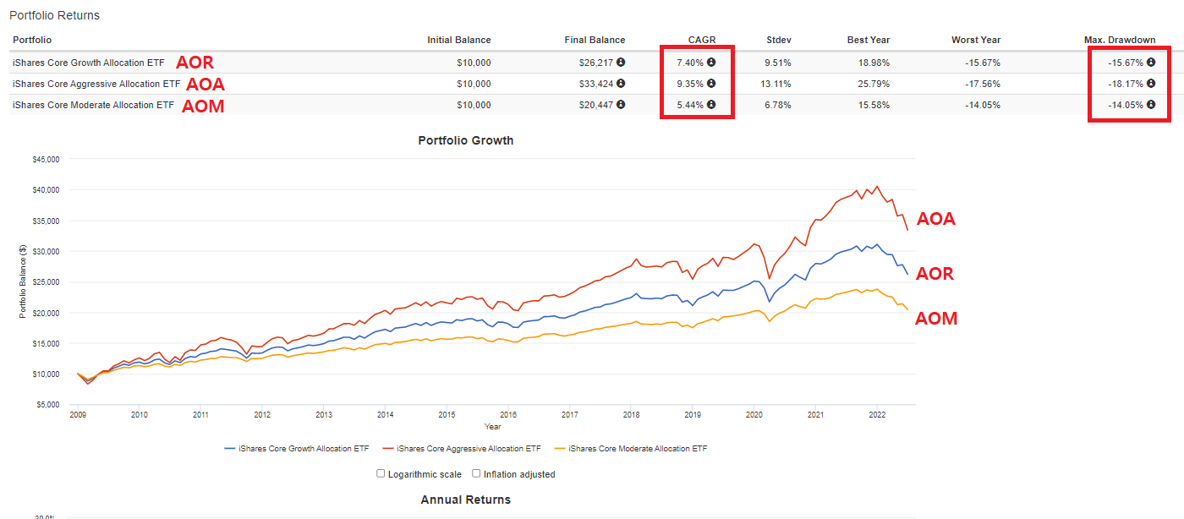Viewport: 1184px width, 519px height.
Task: Click the Portfolio Returns section heading
Action: pos(54,15)
